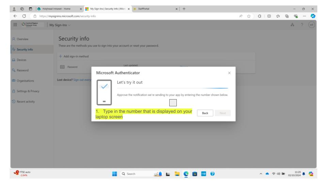Image resolution: width=327 pixels, height=184 pixels.
Task: Select Security info in the sidebar
Action: point(32,49)
